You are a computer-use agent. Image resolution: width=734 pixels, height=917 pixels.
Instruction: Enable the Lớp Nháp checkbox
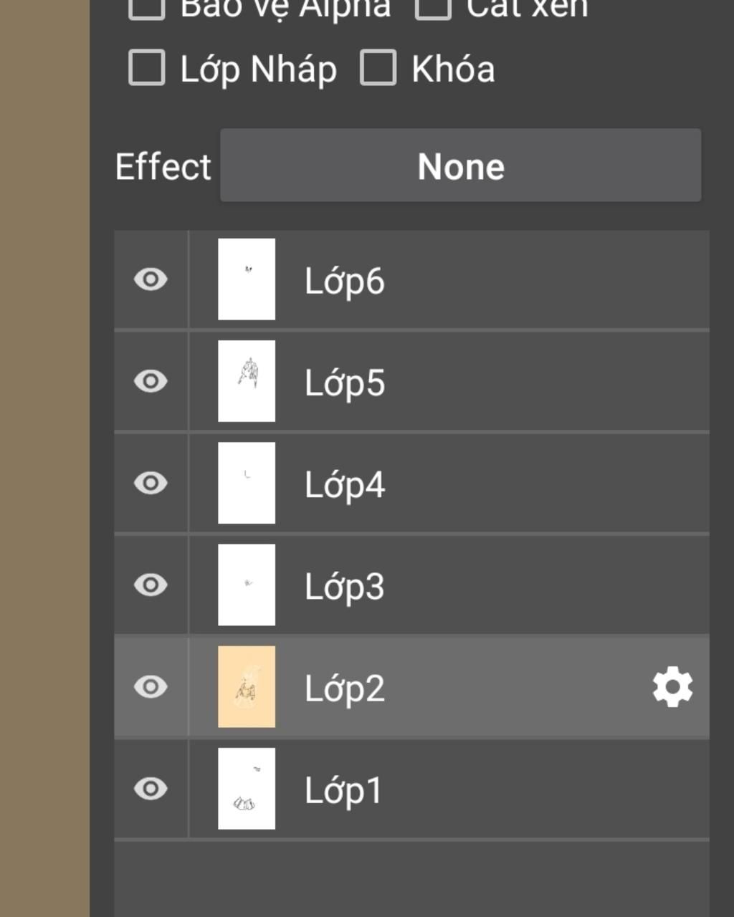tap(147, 68)
